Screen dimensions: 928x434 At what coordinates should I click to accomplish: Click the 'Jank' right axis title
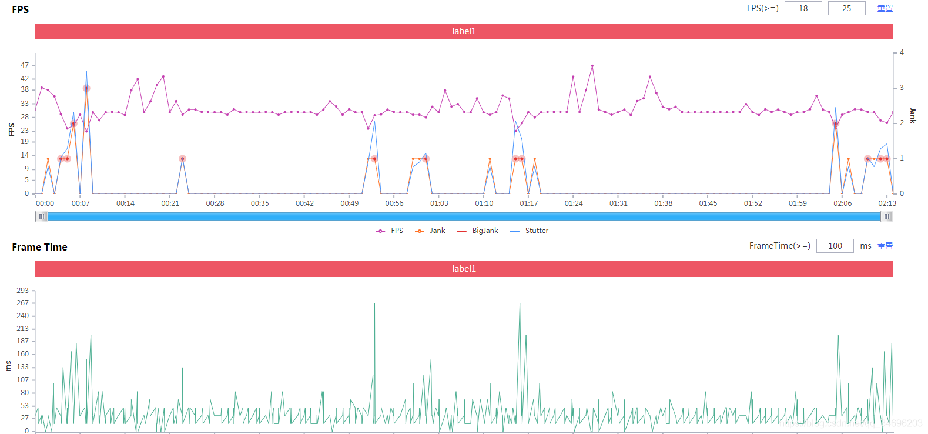913,116
